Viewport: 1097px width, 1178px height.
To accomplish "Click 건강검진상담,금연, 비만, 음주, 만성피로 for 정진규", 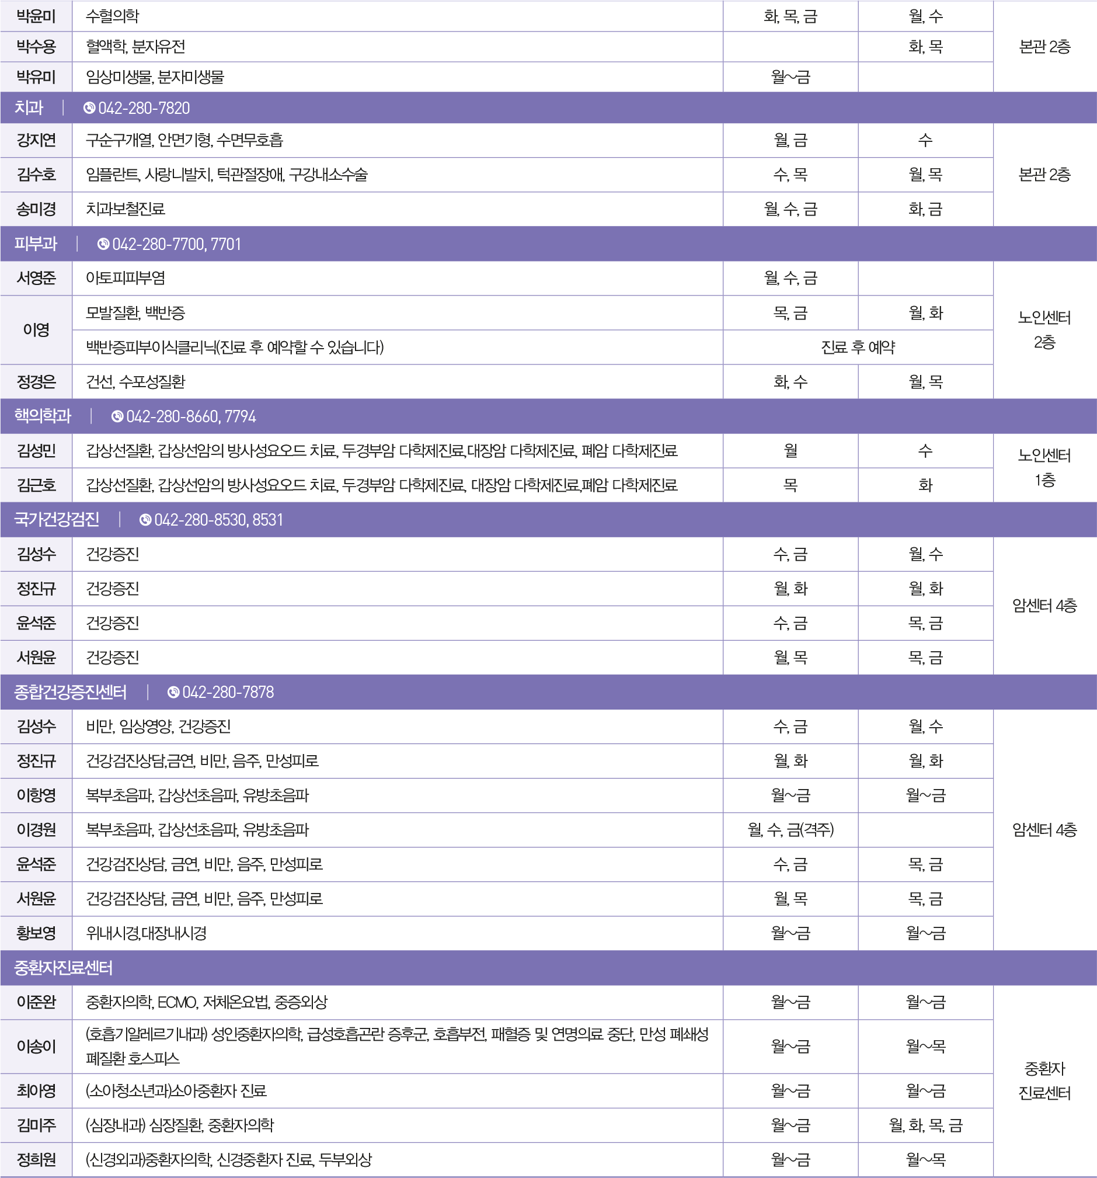I will (203, 761).
